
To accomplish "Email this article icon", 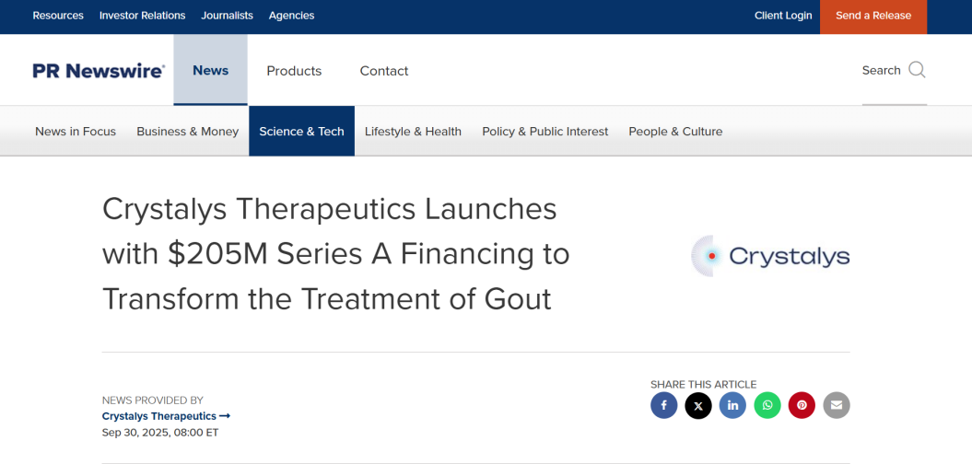I will (x=837, y=405).
